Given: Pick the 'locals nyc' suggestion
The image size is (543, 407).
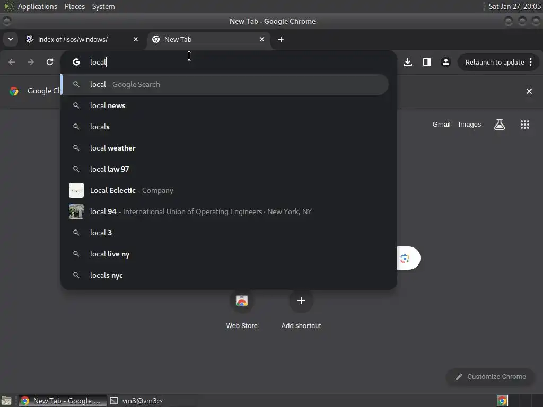Looking at the screenshot, I should coord(225,275).
